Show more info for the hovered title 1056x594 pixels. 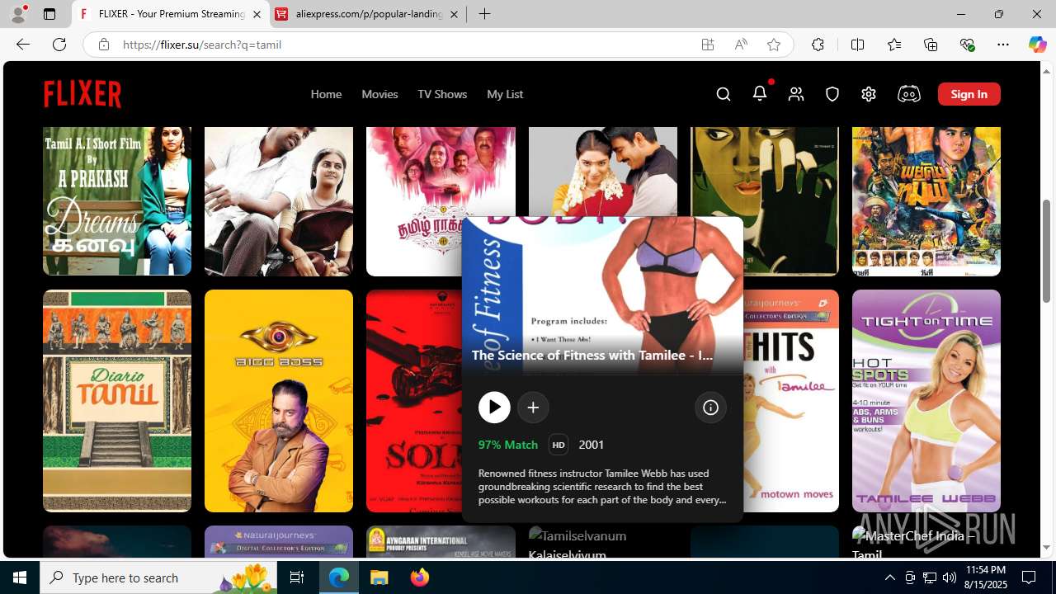[x=710, y=407]
